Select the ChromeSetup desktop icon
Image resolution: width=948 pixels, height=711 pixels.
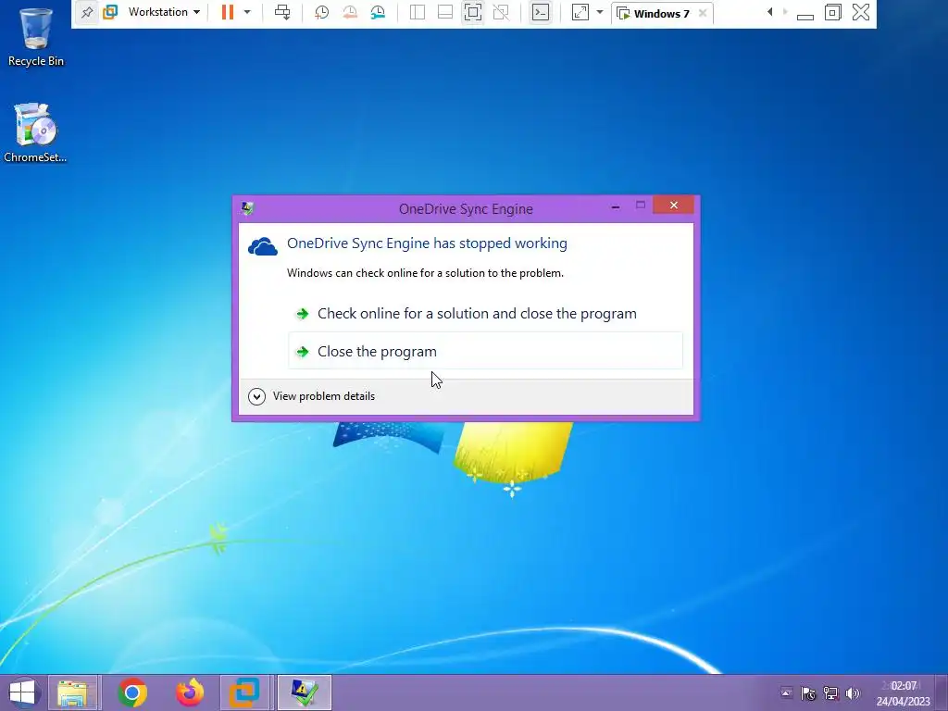pos(35,133)
